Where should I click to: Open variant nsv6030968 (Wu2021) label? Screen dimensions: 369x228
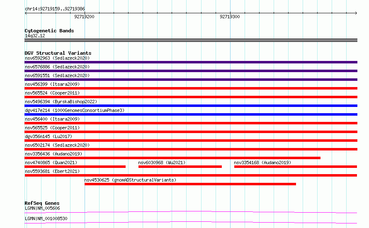pos(162,163)
